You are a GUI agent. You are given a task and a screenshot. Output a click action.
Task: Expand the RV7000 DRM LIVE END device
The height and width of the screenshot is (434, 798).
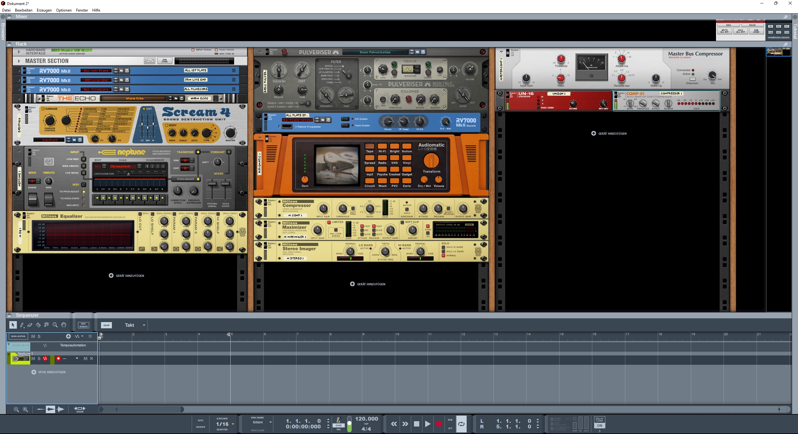pos(19,80)
